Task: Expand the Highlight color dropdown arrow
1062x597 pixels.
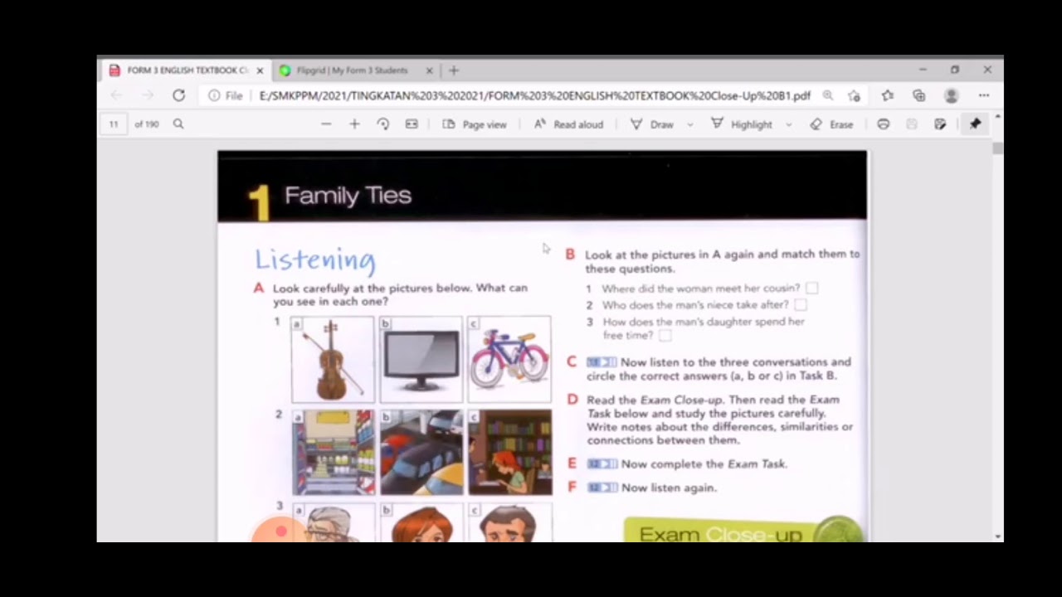Action: [x=788, y=124]
